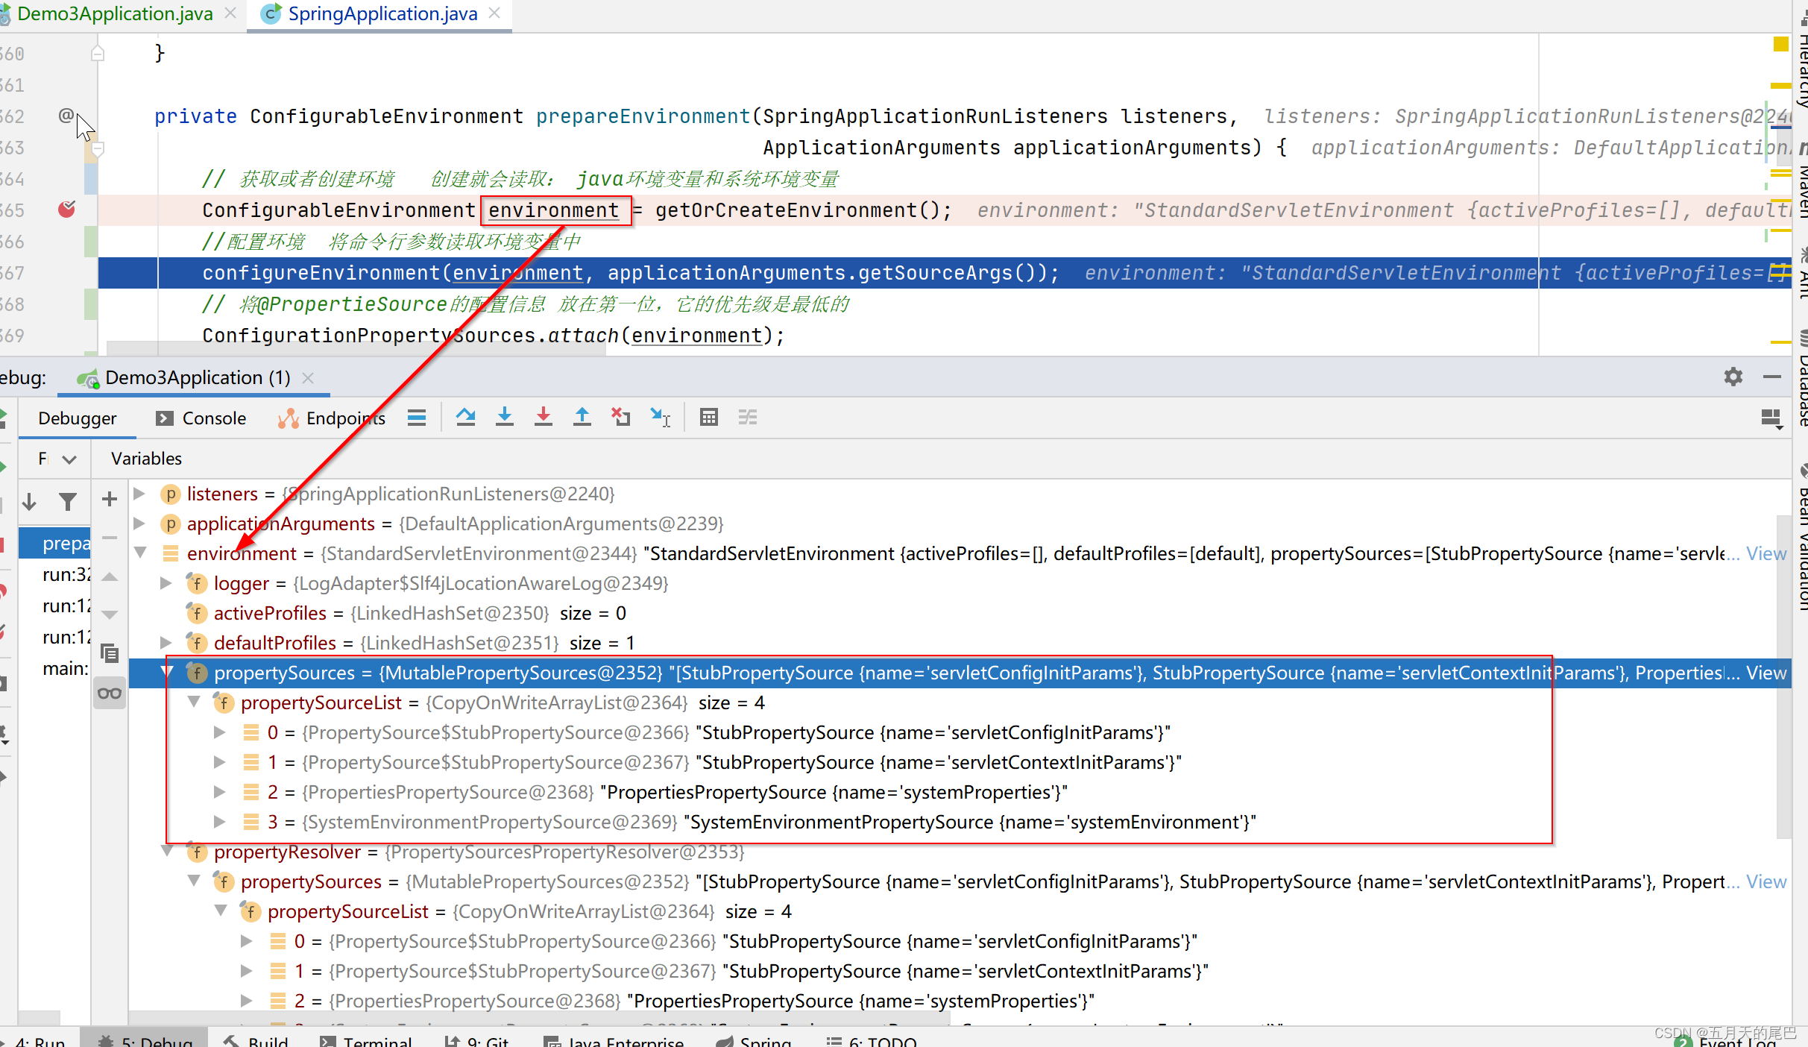Collapse the propertySourceList node

coord(194,702)
